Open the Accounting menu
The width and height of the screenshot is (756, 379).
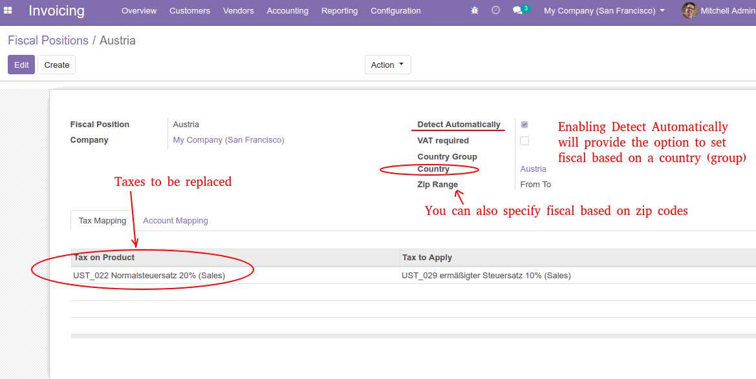point(287,10)
